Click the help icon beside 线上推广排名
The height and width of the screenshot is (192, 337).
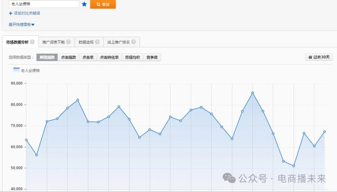click(134, 42)
